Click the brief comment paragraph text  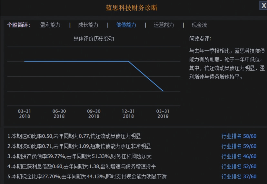pyautogui.click(x=227, y=64)
